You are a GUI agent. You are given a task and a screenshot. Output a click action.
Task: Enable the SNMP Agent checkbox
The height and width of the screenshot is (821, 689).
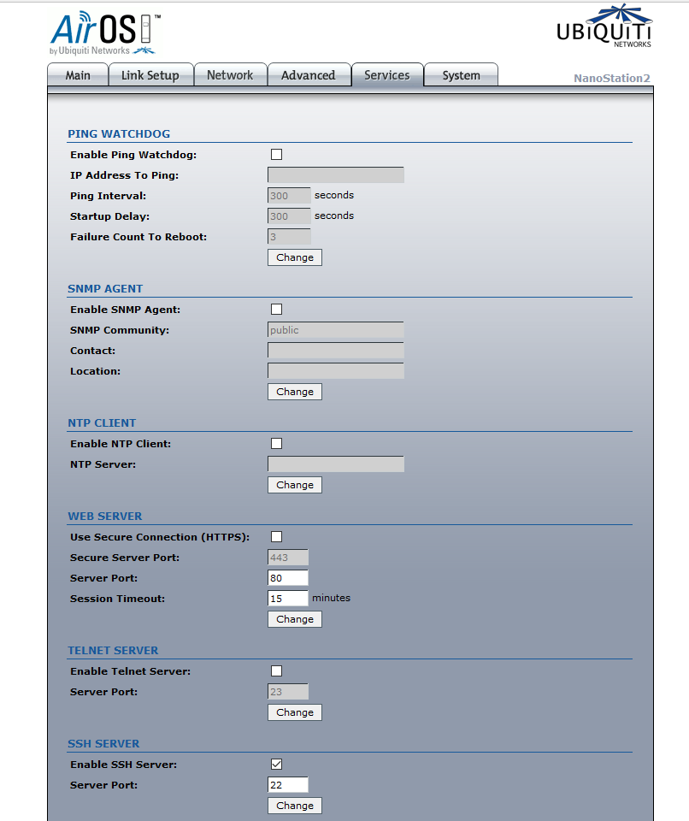point(276,310)
